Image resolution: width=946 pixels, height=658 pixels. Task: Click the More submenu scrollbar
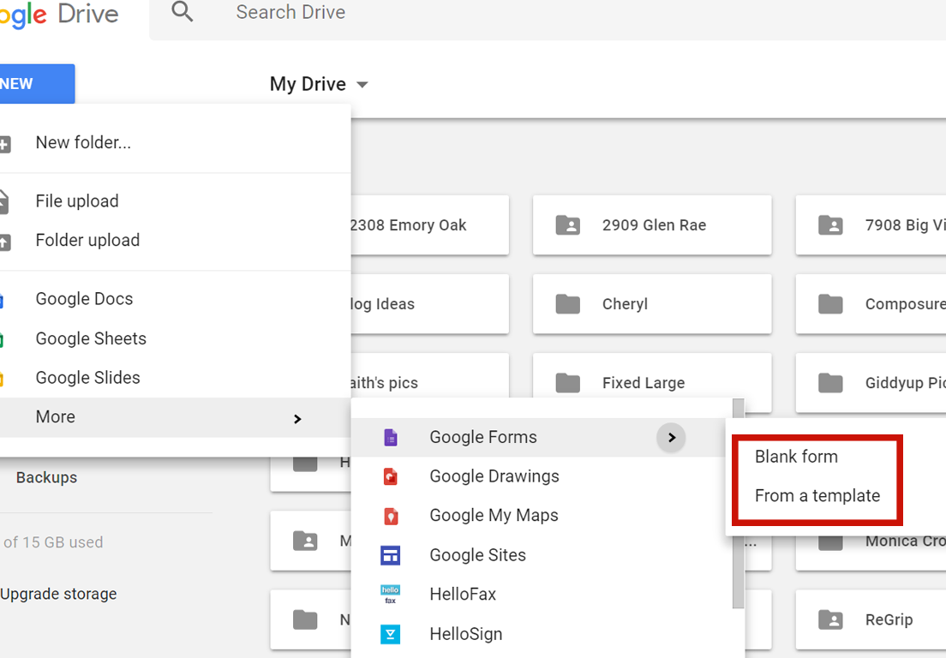[738, 504]
